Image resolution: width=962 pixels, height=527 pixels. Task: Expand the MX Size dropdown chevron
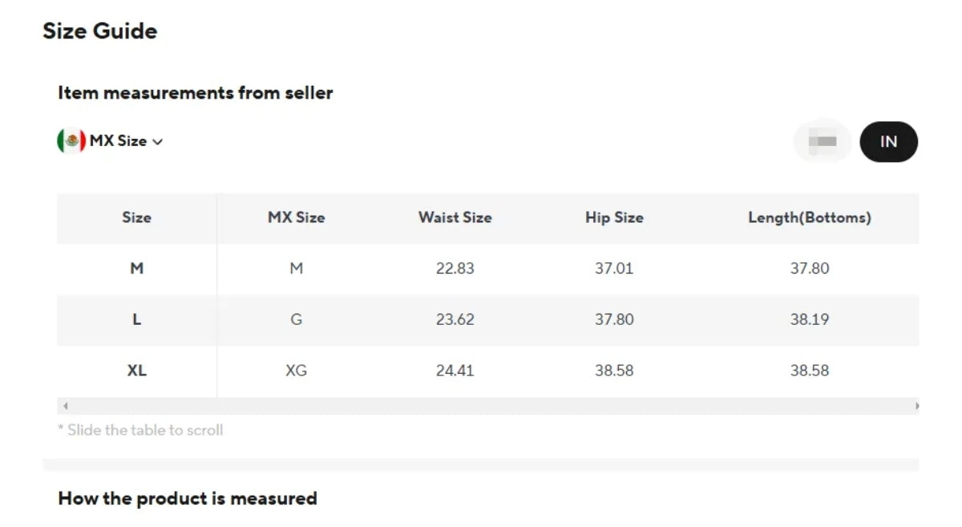coord(158,142)
